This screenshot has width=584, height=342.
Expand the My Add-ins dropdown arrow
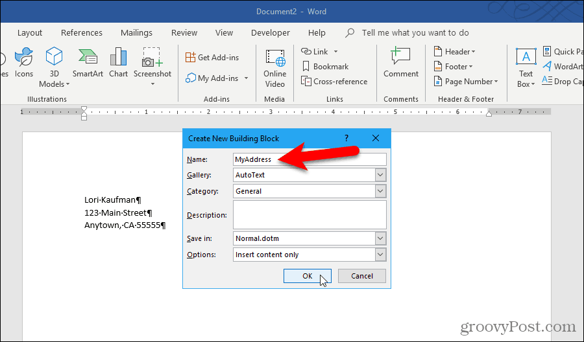(246, 78)
